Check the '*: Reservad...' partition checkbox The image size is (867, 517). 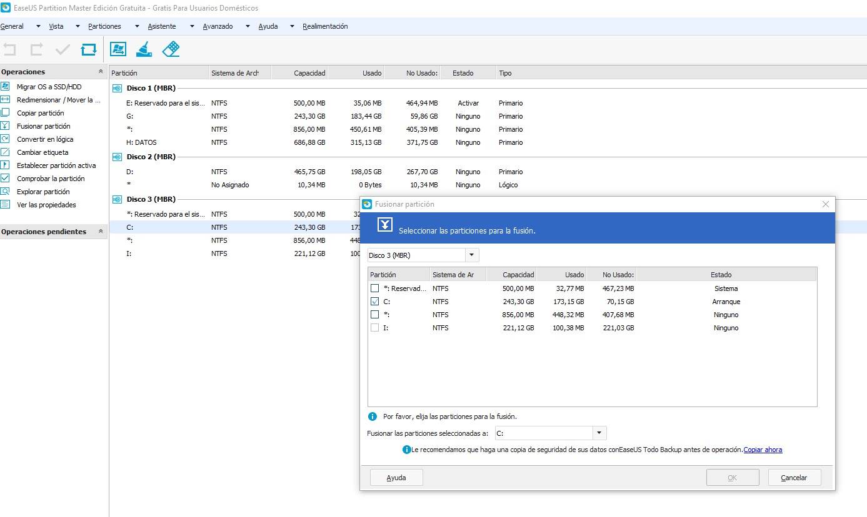click(375, 288)
